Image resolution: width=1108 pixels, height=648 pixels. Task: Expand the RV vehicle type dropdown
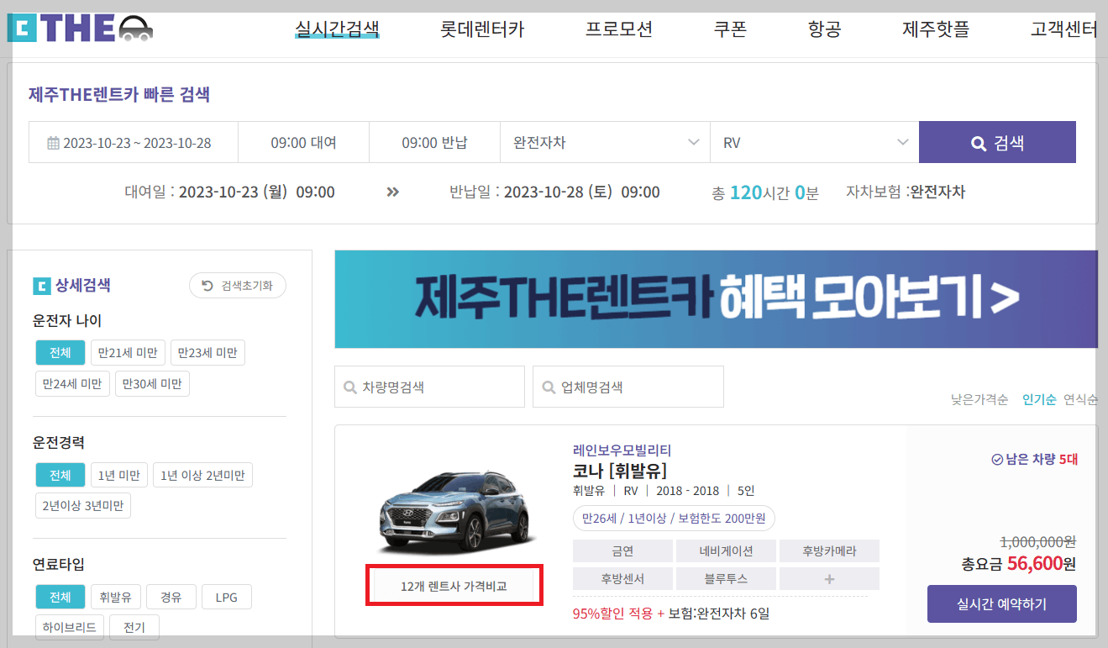click(x=815, y=142)
